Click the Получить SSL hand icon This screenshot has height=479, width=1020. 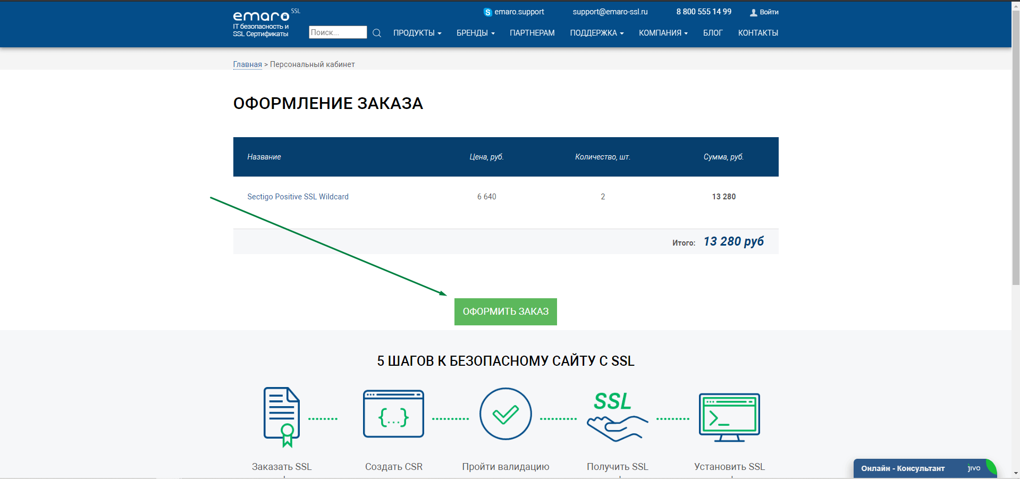[x=617, y=416]
